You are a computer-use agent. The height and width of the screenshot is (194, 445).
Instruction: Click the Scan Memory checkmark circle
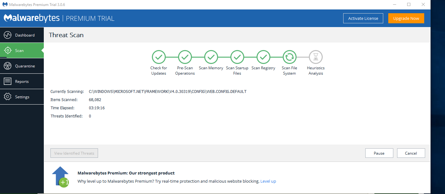211,57
